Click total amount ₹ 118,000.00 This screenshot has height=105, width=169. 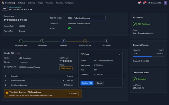pyautogui.click(x=66, y=61)
